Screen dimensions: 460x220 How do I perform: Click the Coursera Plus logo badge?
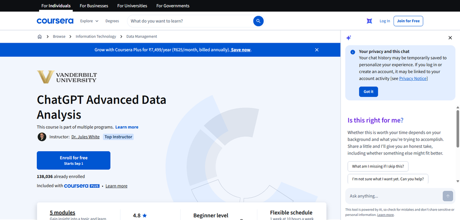point(82,186)
